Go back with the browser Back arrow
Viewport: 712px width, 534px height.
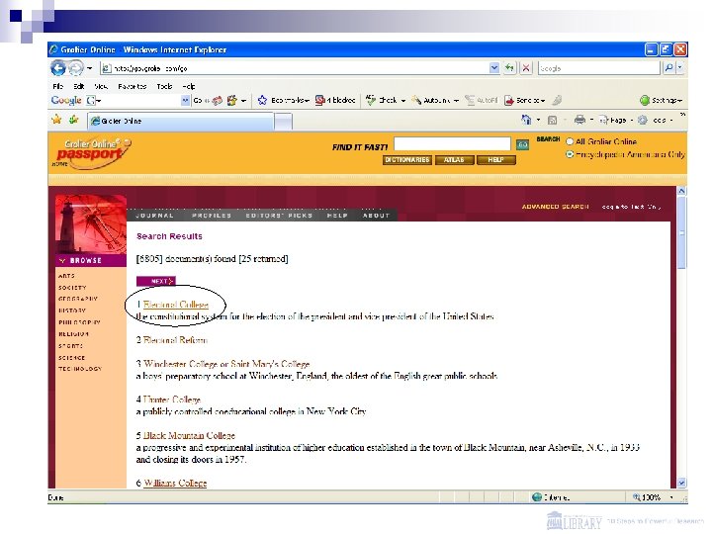pos(58,68)
